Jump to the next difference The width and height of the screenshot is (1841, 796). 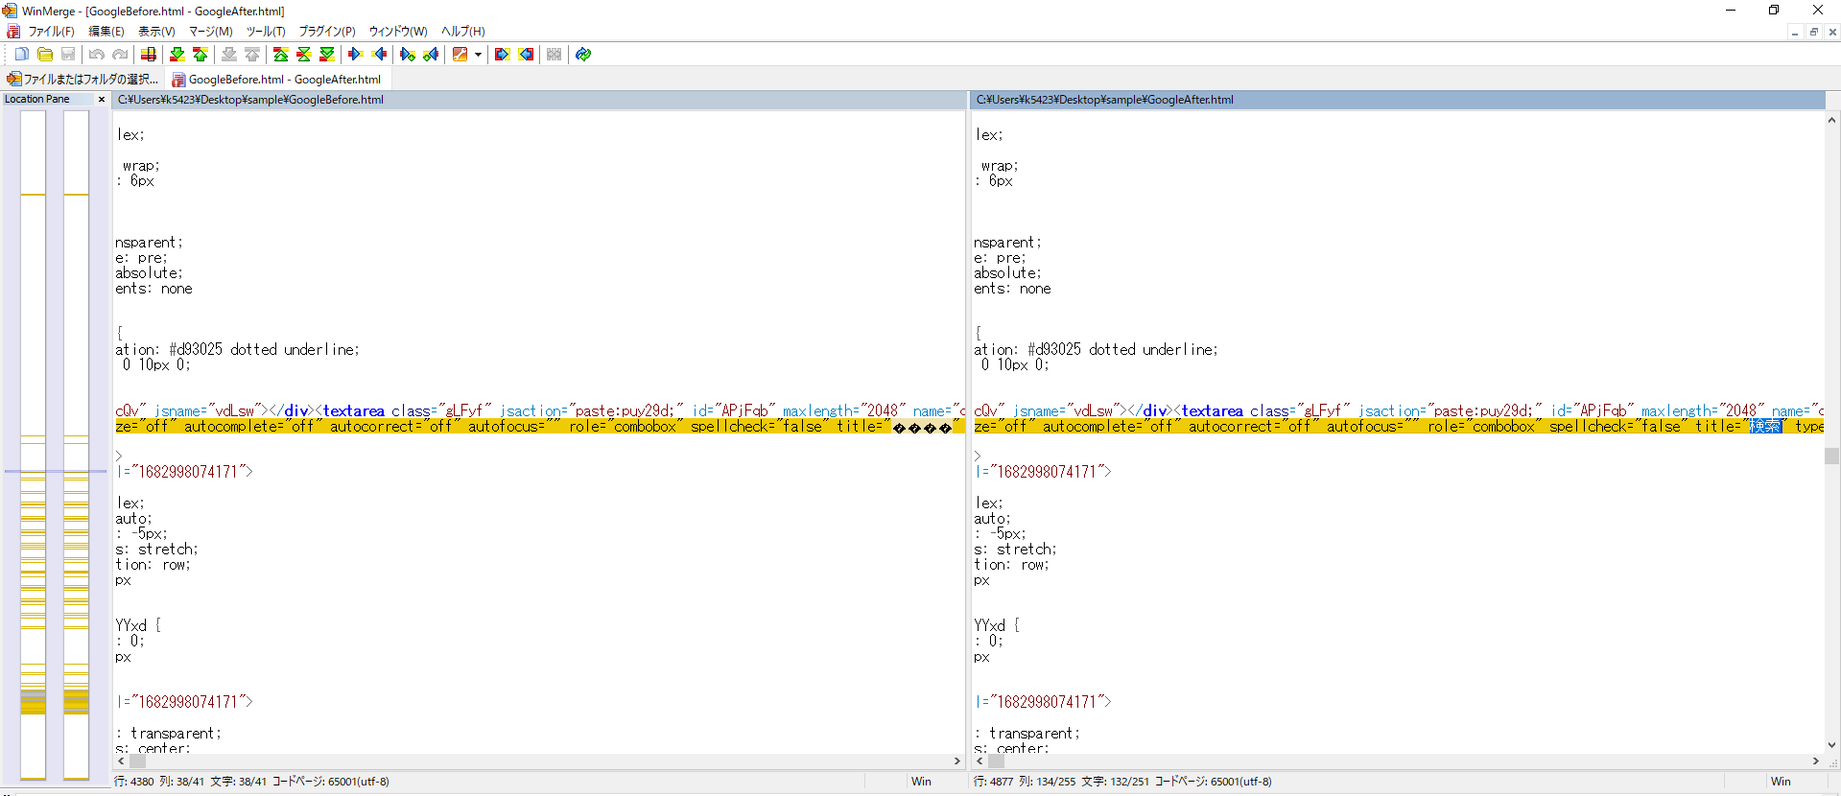(177, 55)
